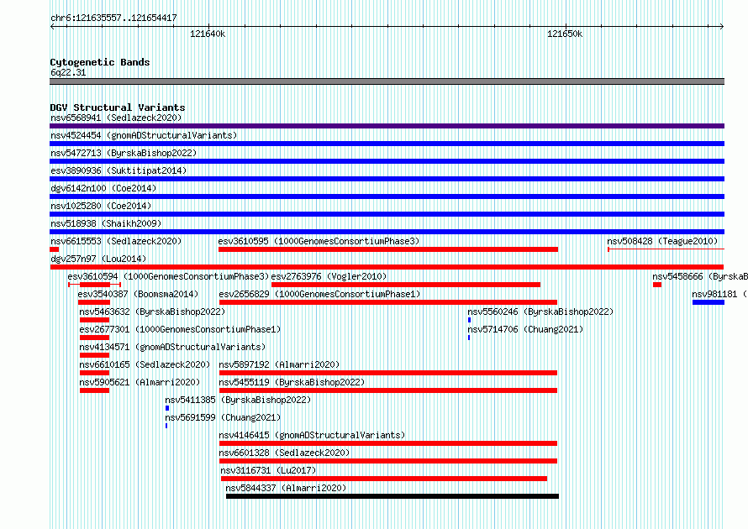Click the nsv3116731 Lu2017 red bar
This screenshot has width=748, height=529.
tap(384, 479)
